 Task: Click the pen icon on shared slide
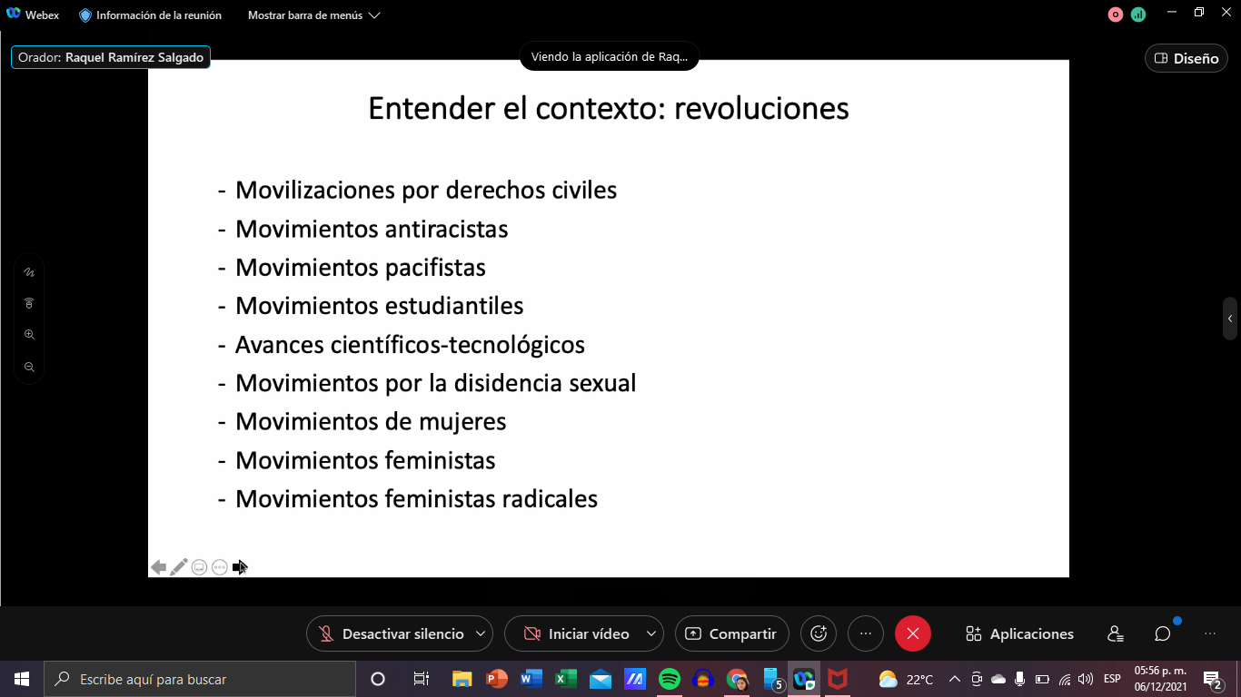pos(179,567)
